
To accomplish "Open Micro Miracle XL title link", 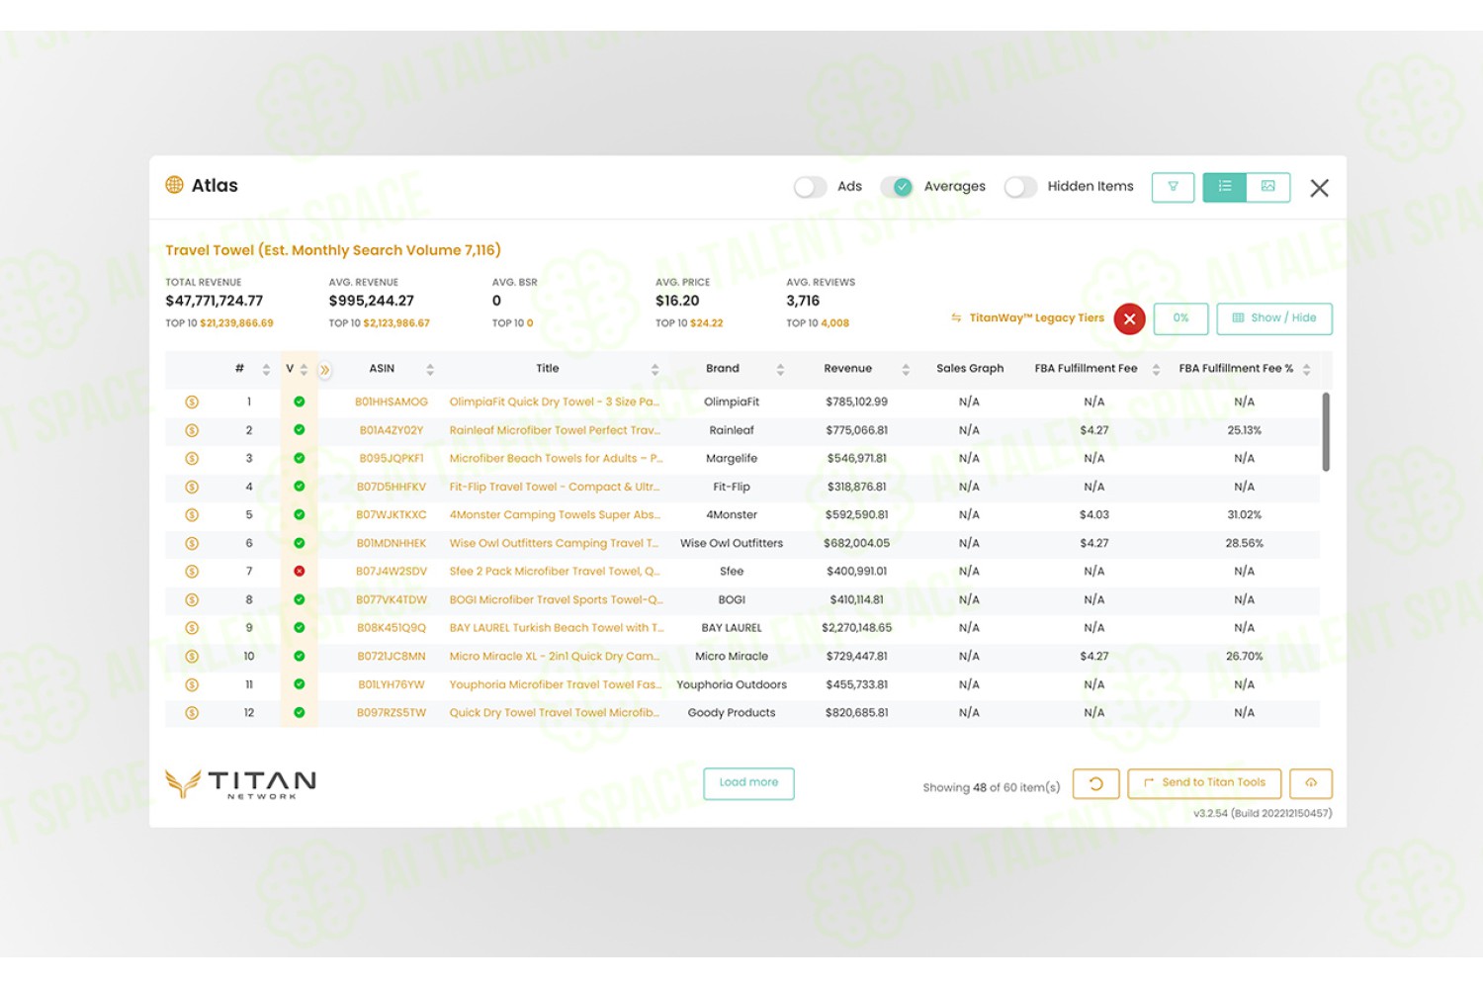I will pos(554,657).
